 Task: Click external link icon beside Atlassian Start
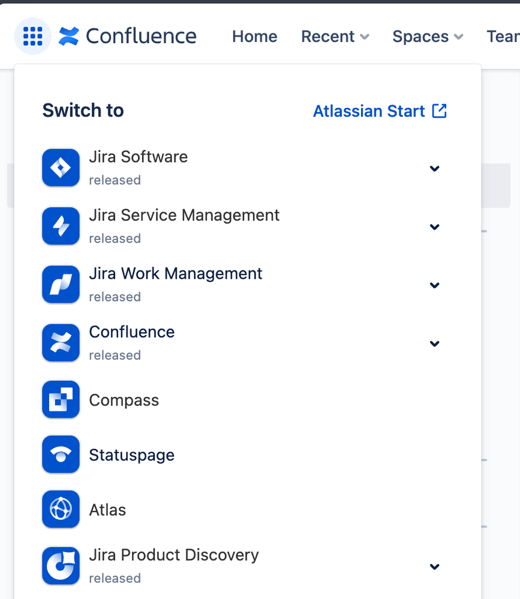click(440, 111)
